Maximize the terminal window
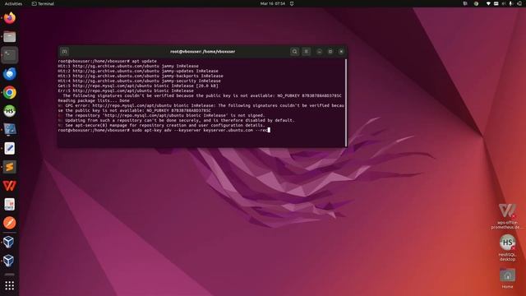The height and width of the screenshot is (296, 526). 330,51
